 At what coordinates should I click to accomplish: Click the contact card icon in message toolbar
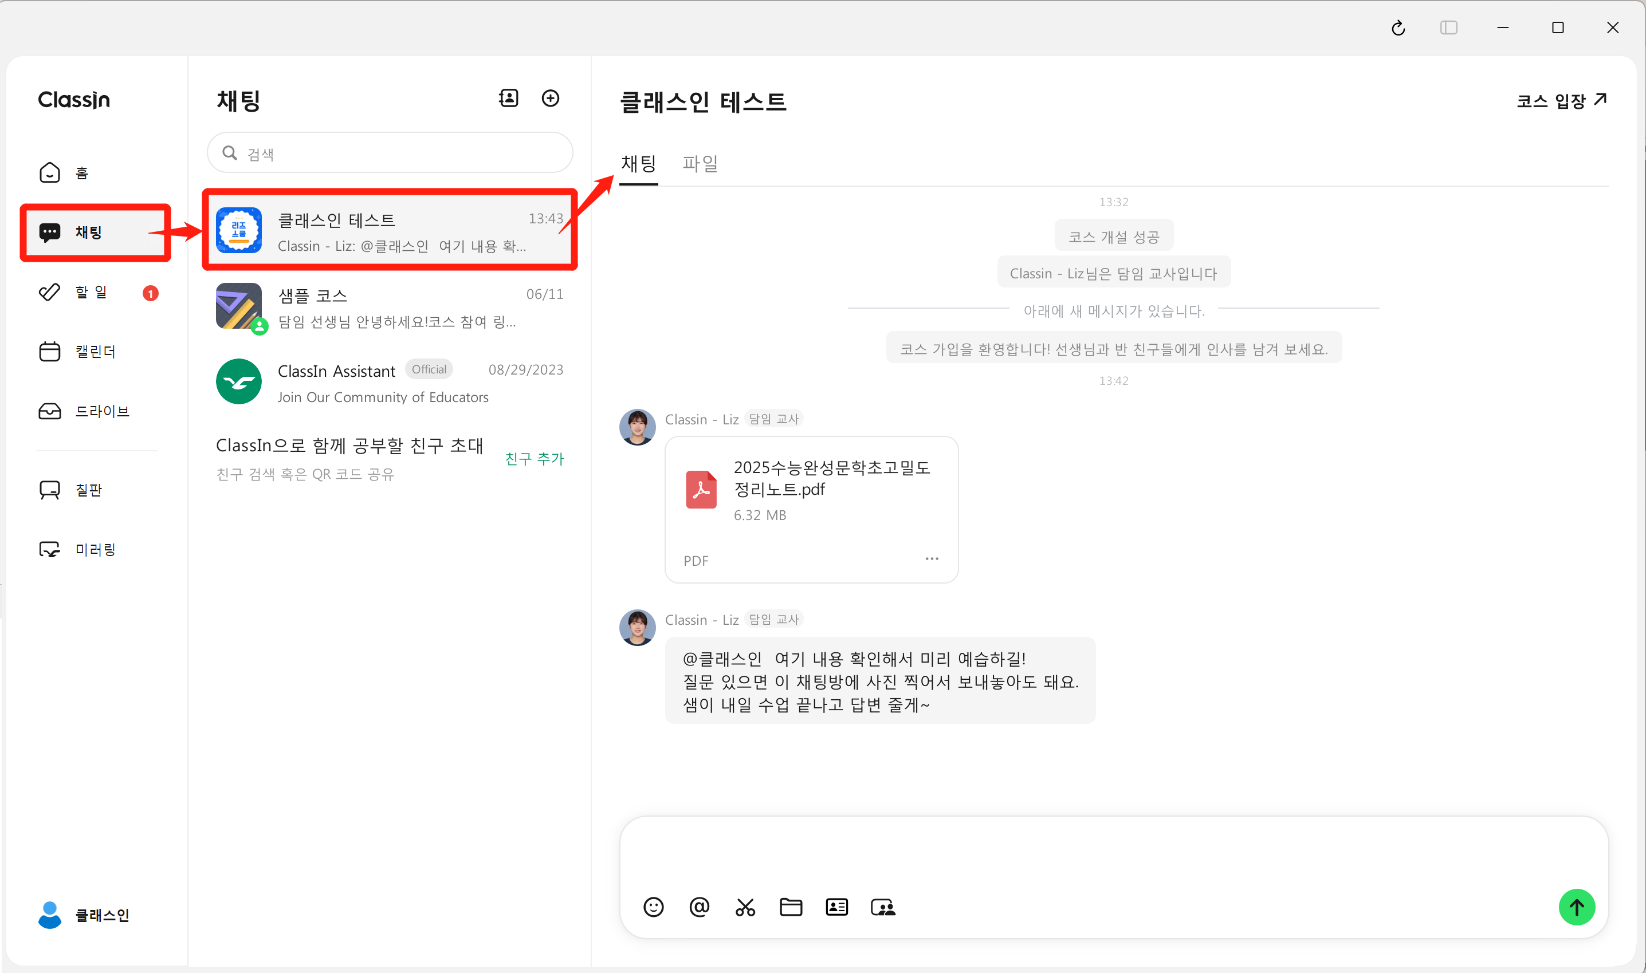(837, 907)
